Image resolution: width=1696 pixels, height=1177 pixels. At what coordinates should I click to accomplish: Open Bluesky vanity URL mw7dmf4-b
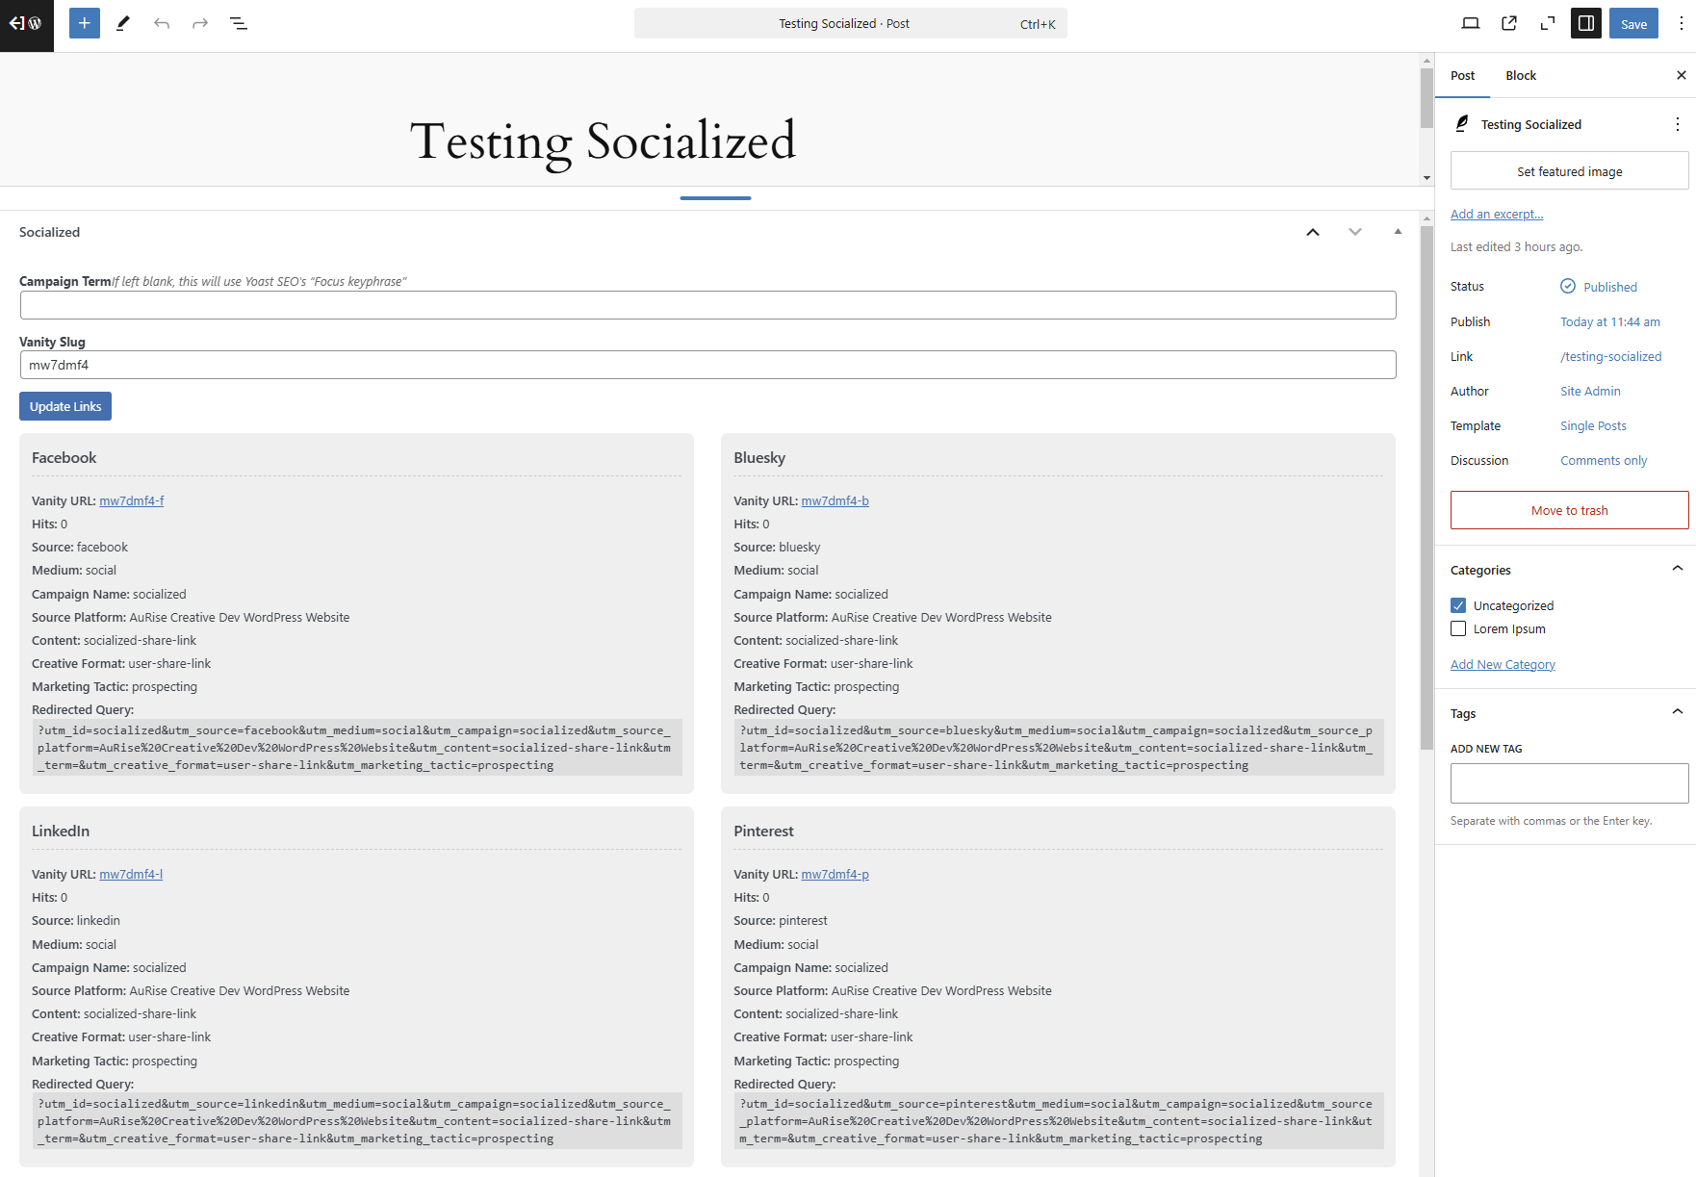835,500
